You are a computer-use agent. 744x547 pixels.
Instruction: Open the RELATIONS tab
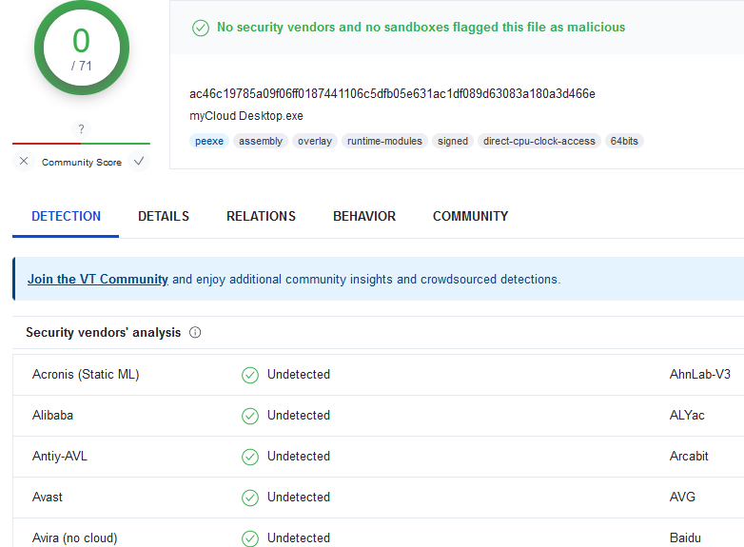[x=261, y=216]
